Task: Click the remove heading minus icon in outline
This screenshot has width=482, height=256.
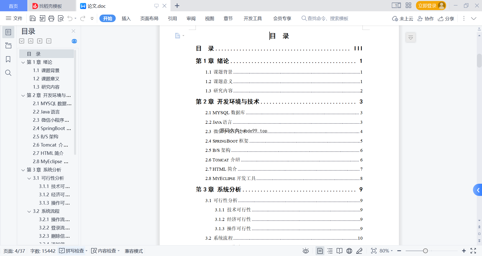Action: [49, 41]
